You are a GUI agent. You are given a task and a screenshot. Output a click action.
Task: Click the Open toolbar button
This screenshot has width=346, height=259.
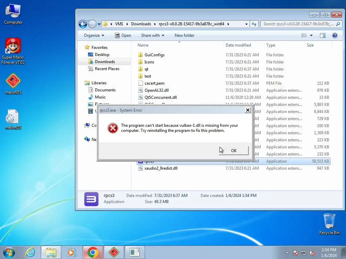pos(123,35)
